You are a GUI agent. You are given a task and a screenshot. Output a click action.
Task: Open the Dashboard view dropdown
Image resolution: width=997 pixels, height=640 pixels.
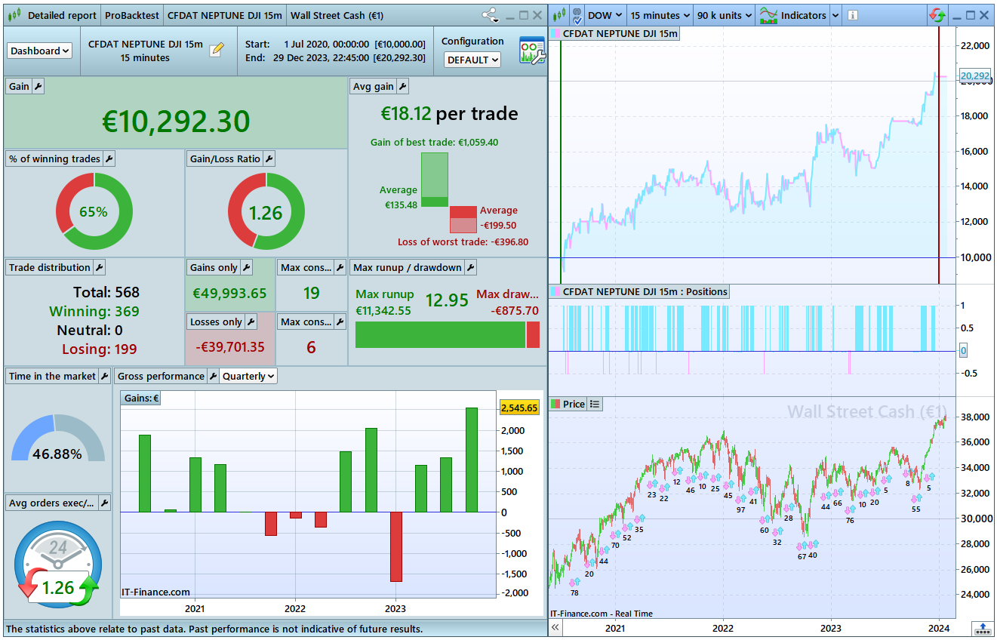[x=40, y=51]
